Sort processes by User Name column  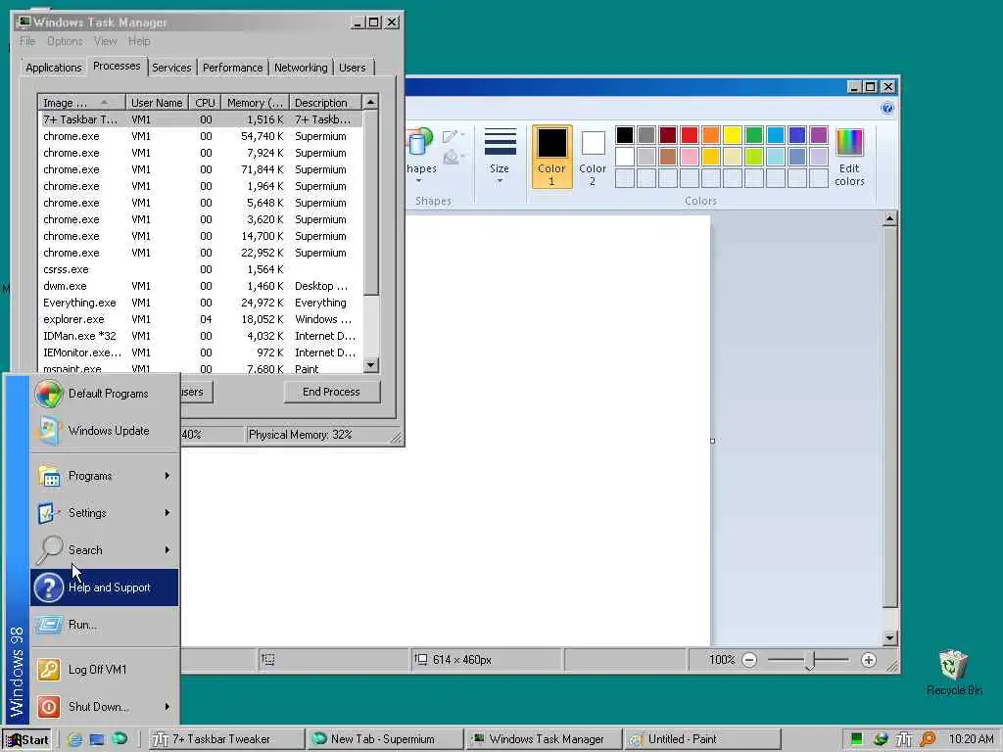157,103
